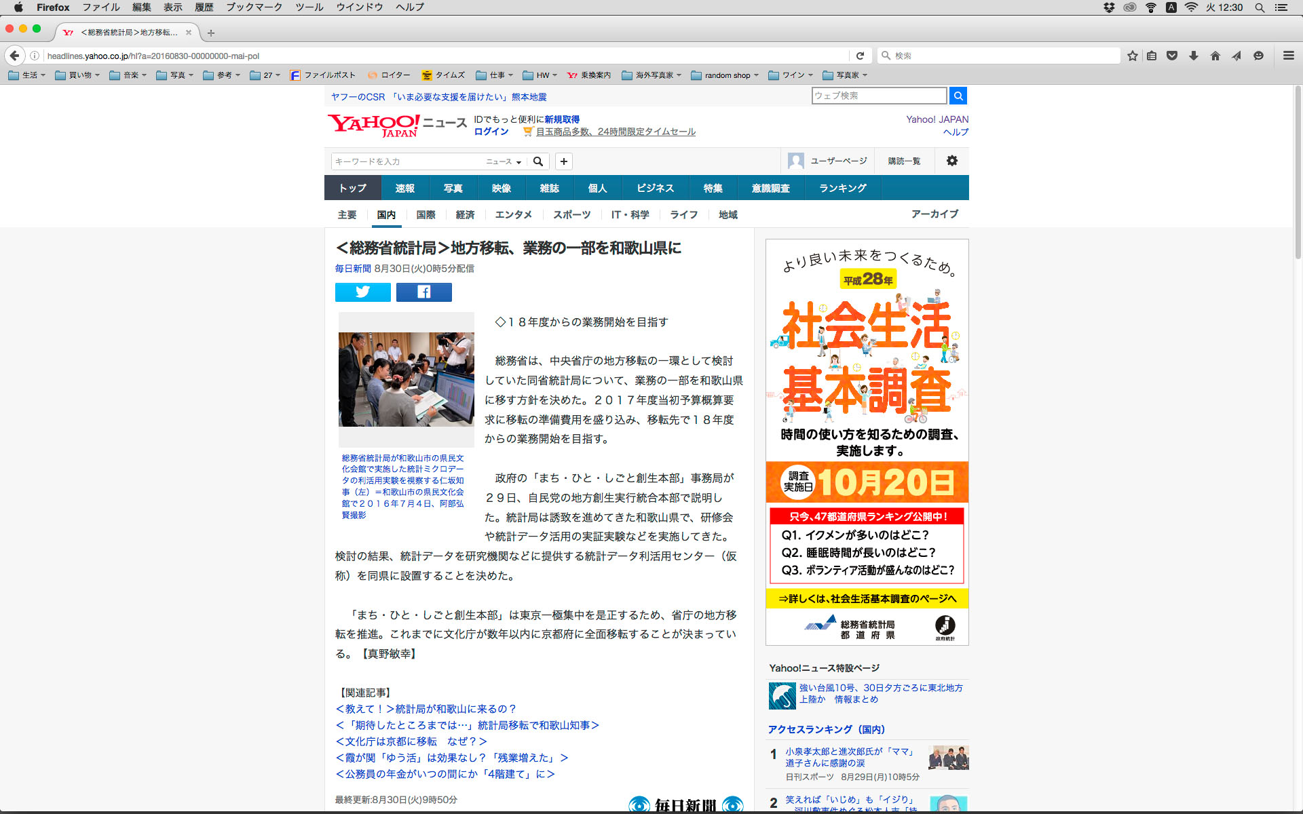Screen dimensions: 1303x814
Task: Expand the 生活 bookmarks folder
Action: point(27,75)
